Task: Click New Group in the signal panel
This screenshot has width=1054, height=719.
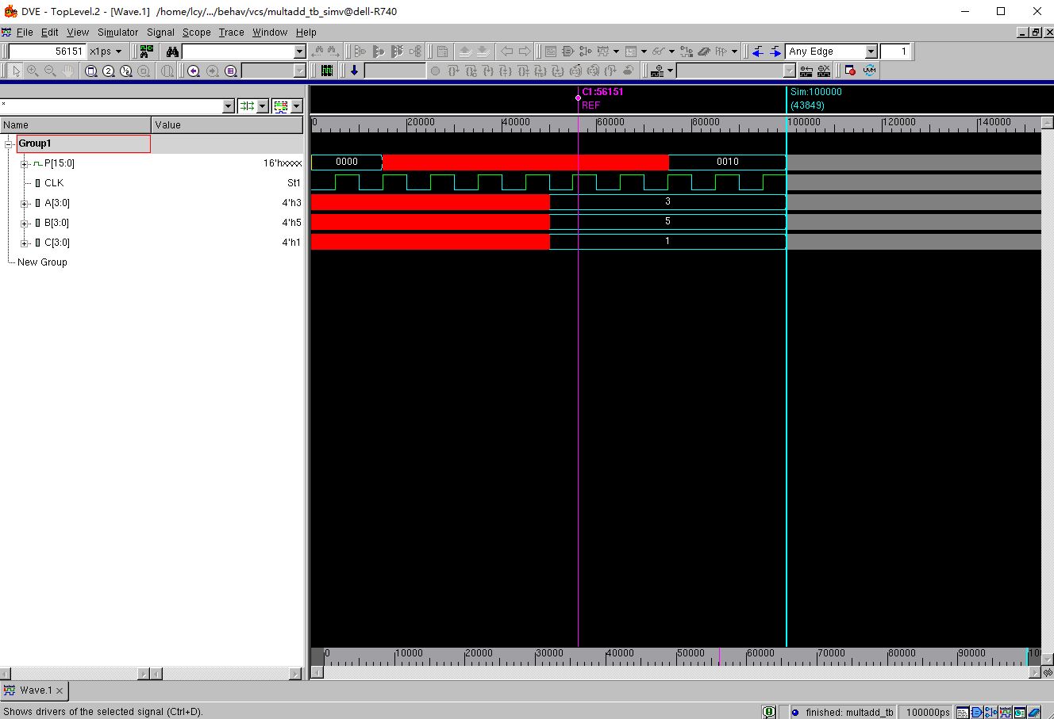Action: click(42, 262)
